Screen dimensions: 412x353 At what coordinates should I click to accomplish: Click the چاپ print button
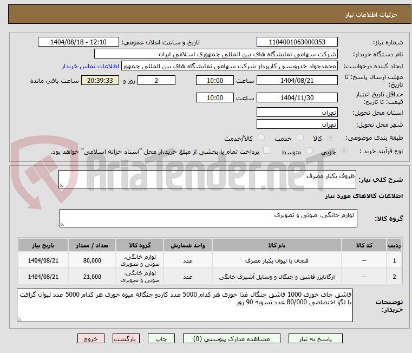tap(161, 338)
